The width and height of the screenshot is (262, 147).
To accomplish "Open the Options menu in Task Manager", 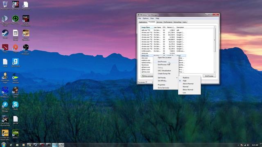I will 146,18.
